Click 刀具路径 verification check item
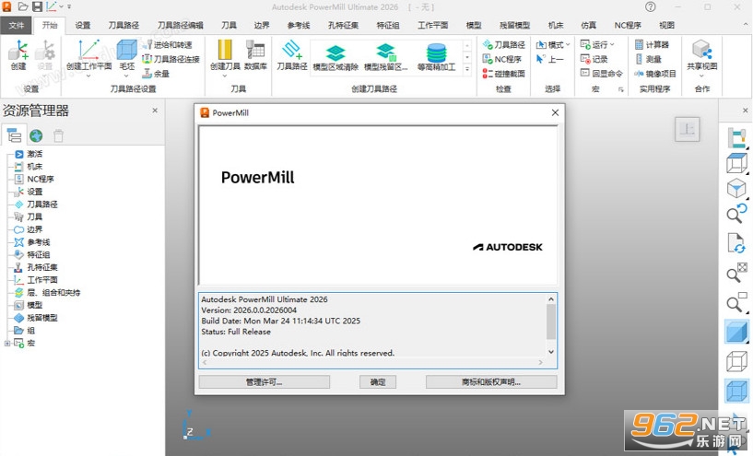Screen dimensions: 753x456 pyautogui.click(x=504, y=44)
